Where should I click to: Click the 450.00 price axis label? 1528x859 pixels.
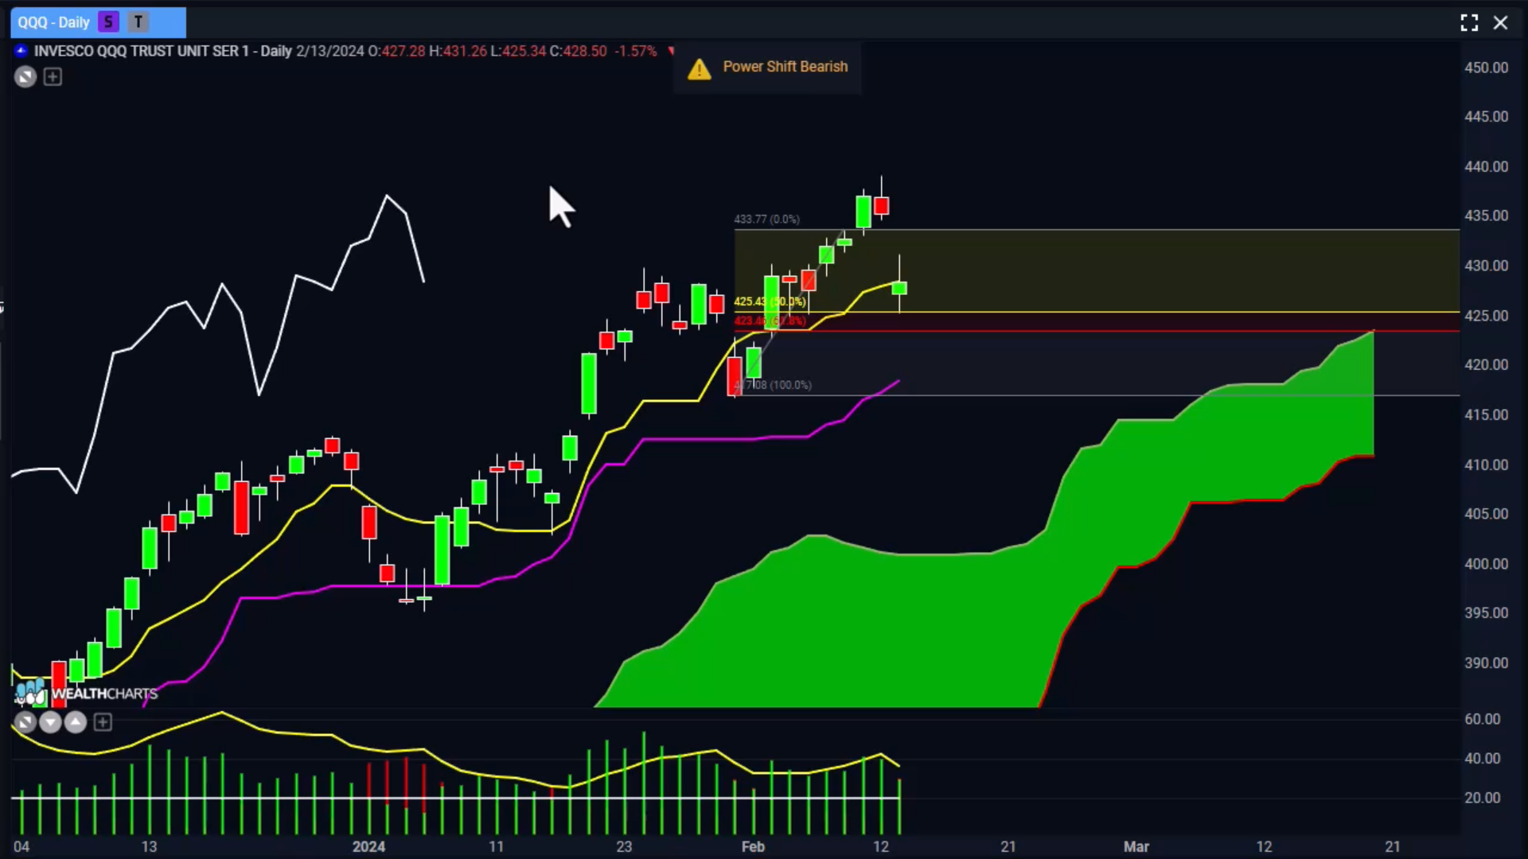pos(1486,68)
